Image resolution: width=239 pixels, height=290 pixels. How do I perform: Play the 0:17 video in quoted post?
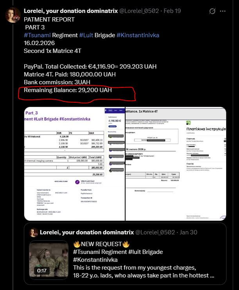click(x=49, y=259)
